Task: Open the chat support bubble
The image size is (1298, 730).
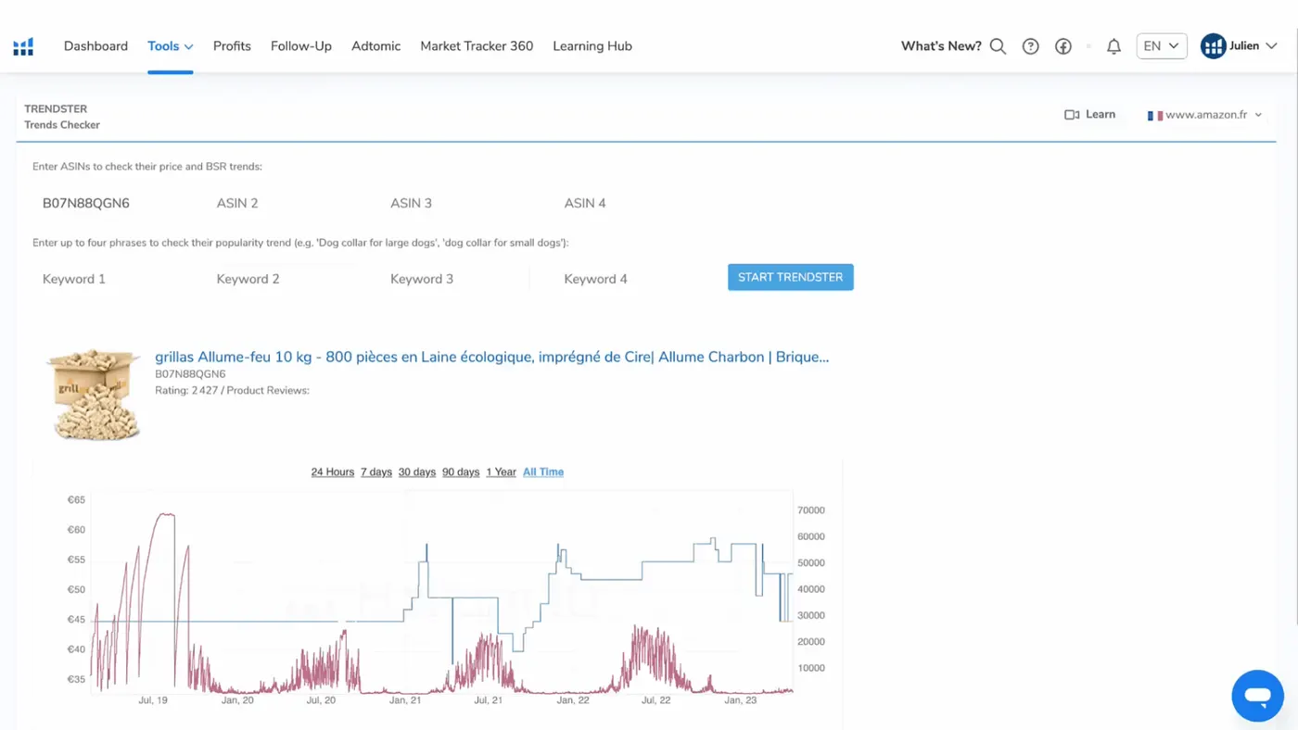Action: [1257, 696]
